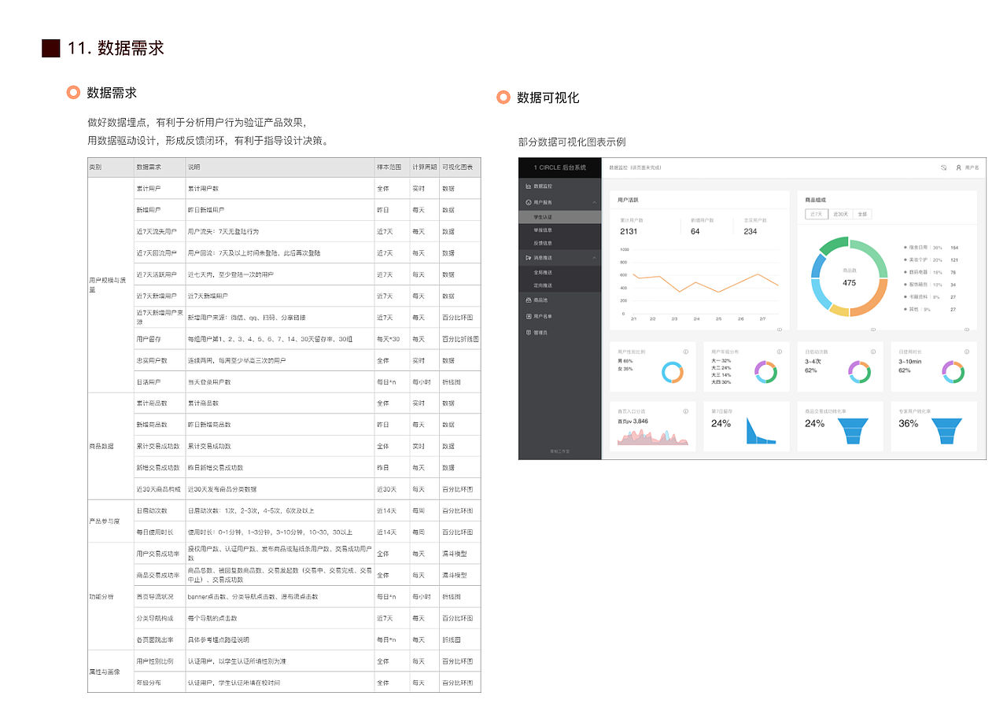
Task: Click the 商品交易成功转化率 funnel chart
Action: (854, 432)
